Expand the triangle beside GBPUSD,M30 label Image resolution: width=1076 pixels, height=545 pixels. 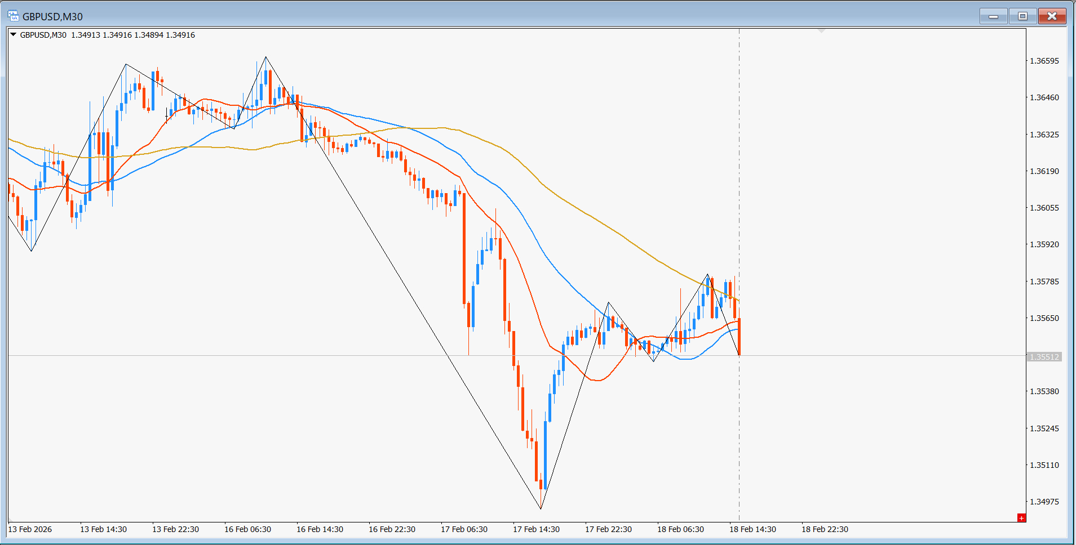tap(13, 35)
